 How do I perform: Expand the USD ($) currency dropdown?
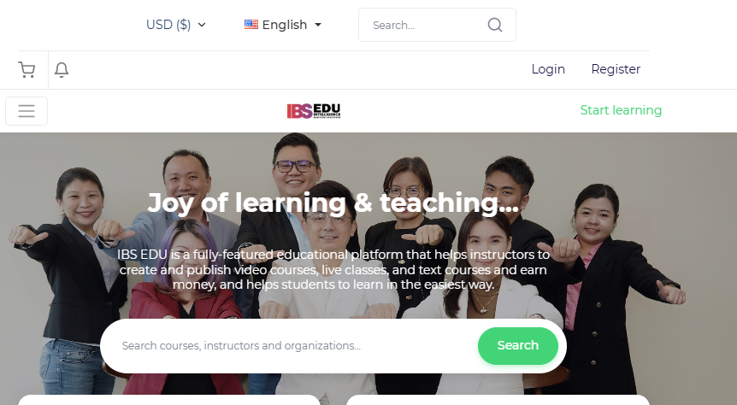coord(176,25)
